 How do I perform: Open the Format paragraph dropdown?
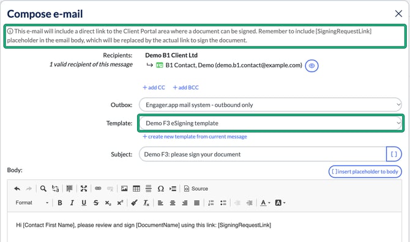pos(32,203)
